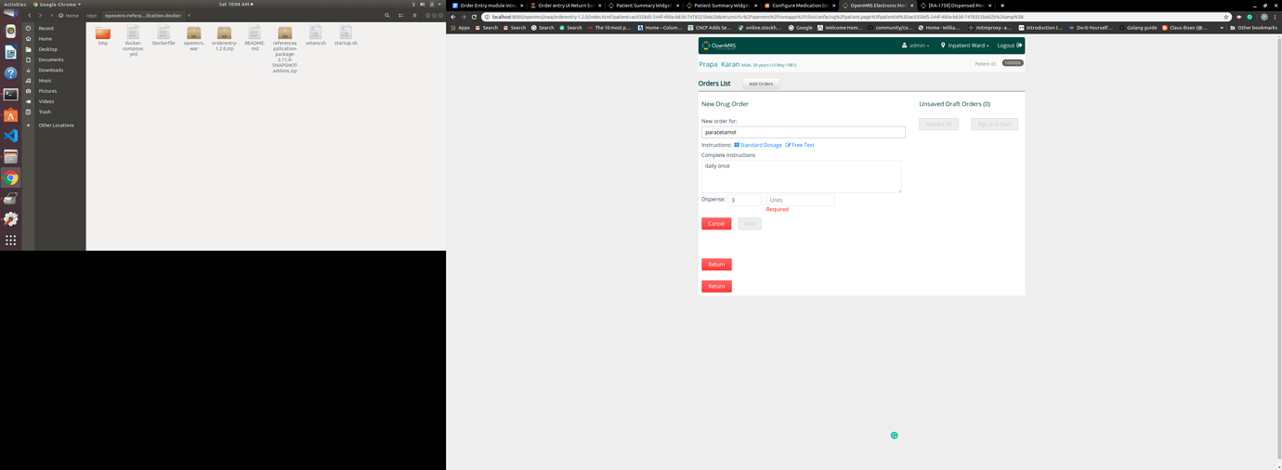1282x470 pixels.
Task: Open Other Locations in Files sidebar
Action: click(55, 125)
